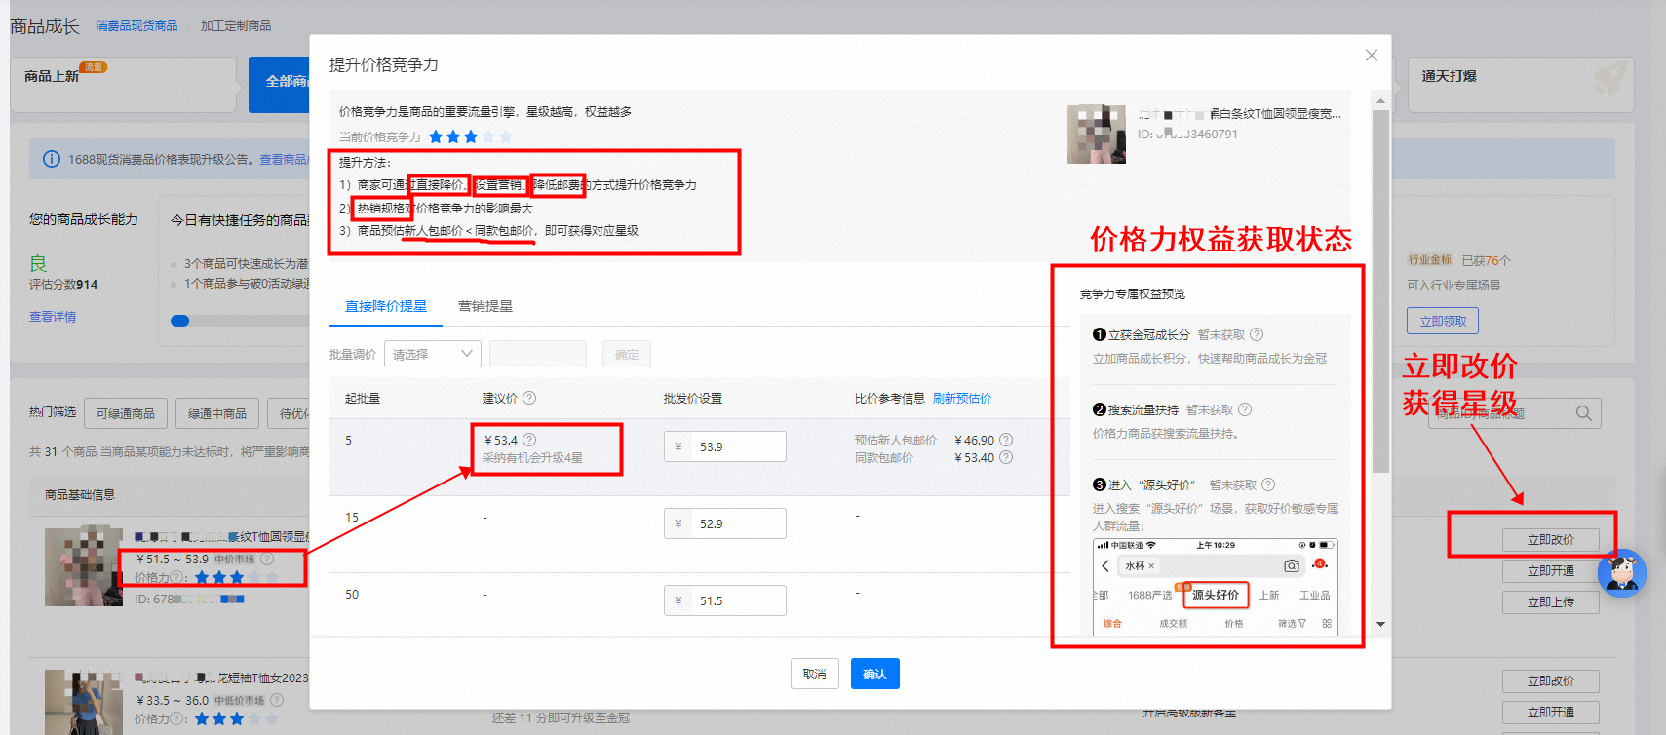
Task: Click help icon next to 搜索流量扶持 status
Action: click(1245, 409)
